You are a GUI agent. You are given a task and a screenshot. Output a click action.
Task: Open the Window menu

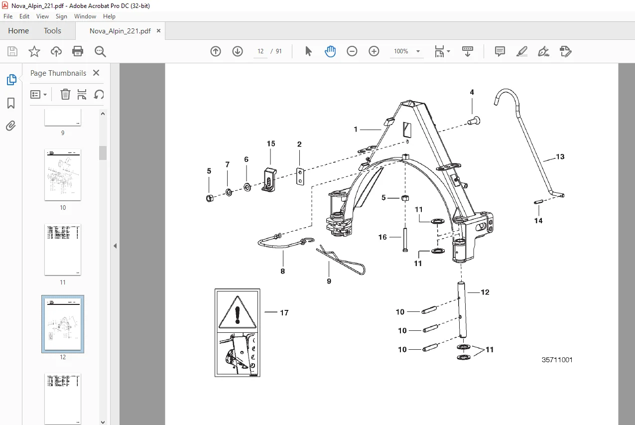[x=85, y=16]
